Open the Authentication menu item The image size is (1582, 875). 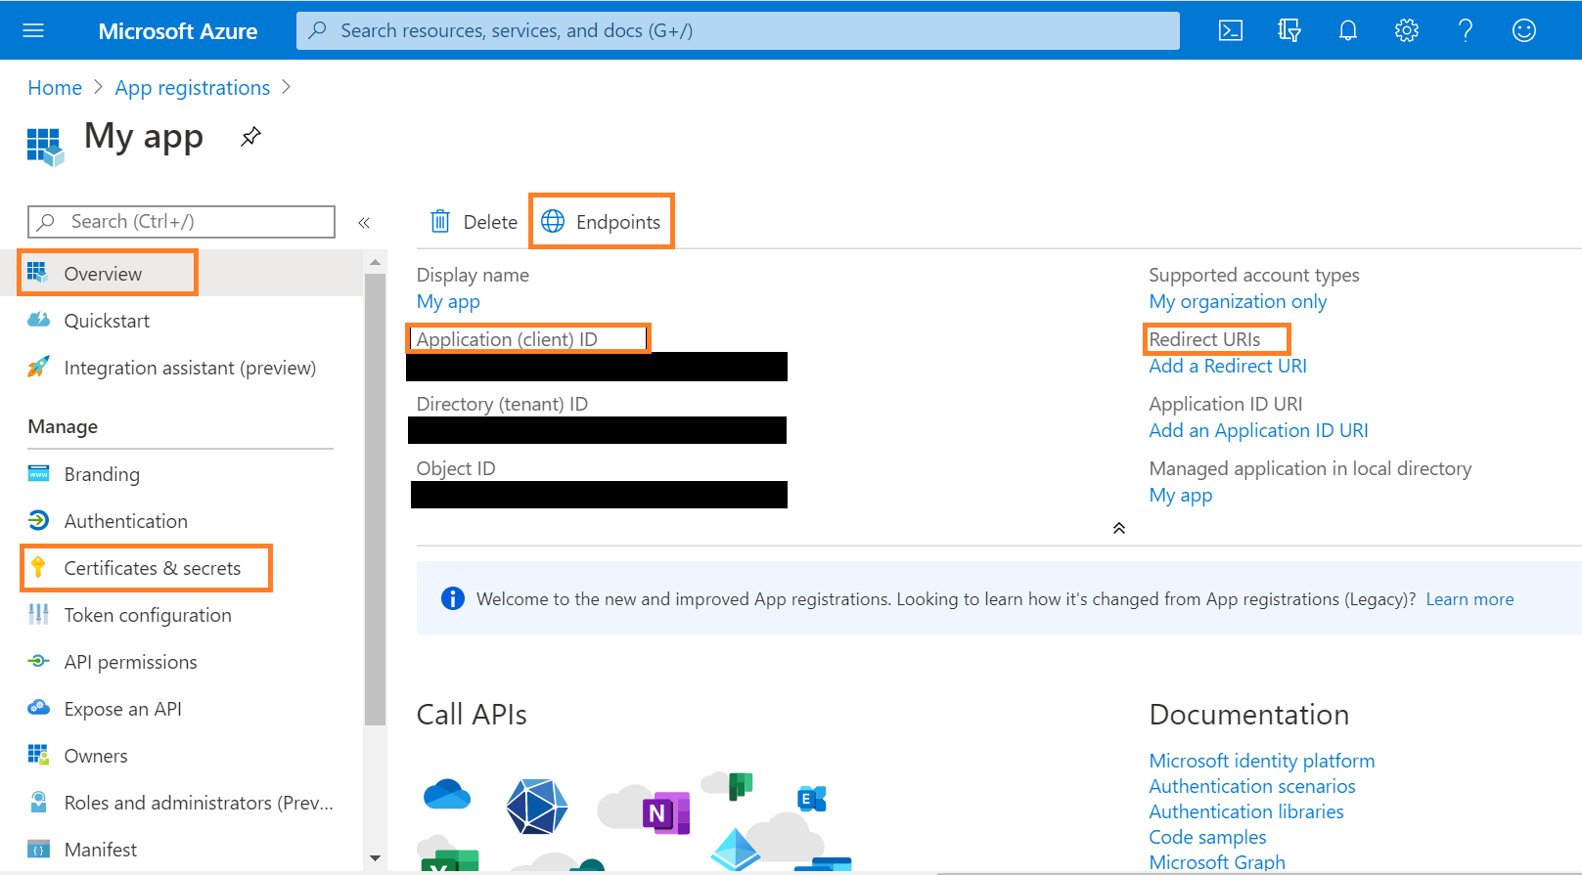[x=125, y=521]
